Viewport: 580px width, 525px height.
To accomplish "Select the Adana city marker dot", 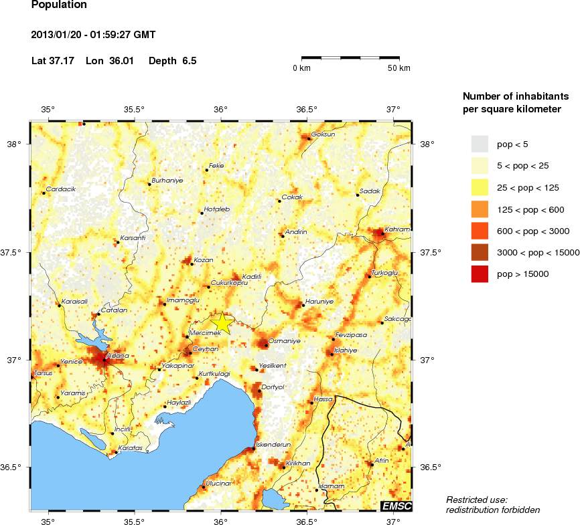I will [x=102, y=358].
